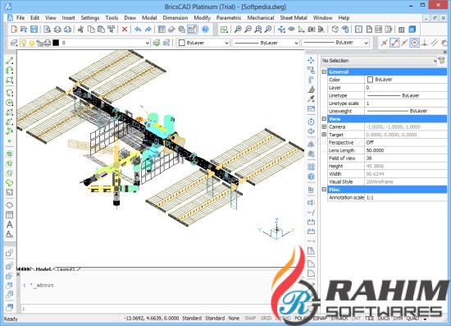
Task: Toggle QUAD in the status bar
Action: point(412,319)
